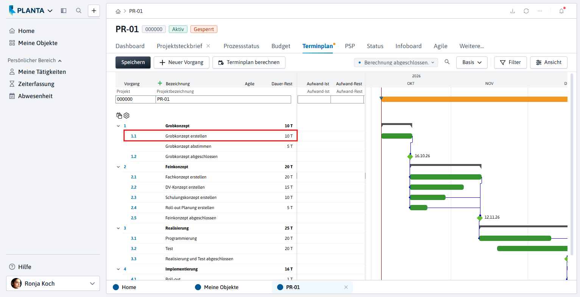Click the Projektbezeichnung field containing PR-01

coord(223,99)
